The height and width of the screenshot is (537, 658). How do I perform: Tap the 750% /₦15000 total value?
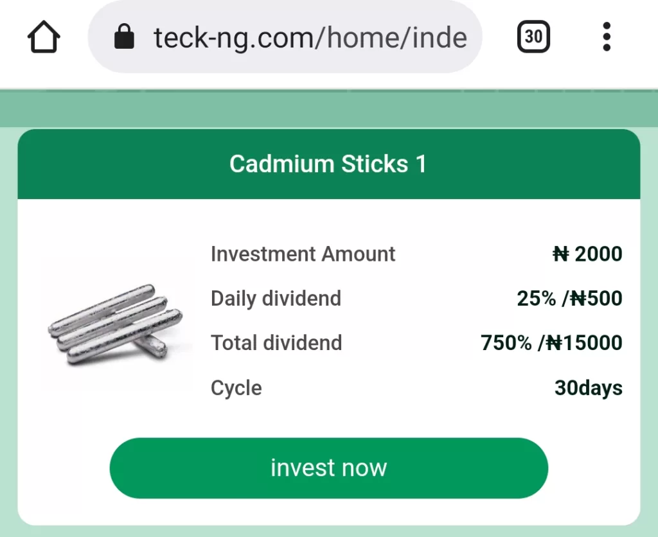pyautogui.click(x=551, y=343)
